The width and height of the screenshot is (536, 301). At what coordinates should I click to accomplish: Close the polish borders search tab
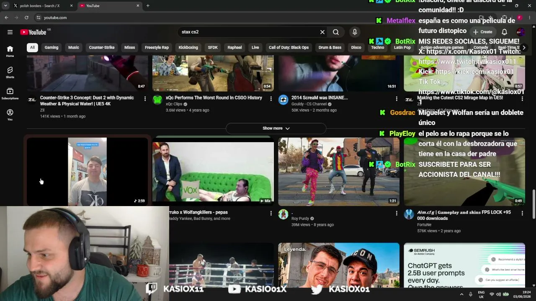[71, 6]
